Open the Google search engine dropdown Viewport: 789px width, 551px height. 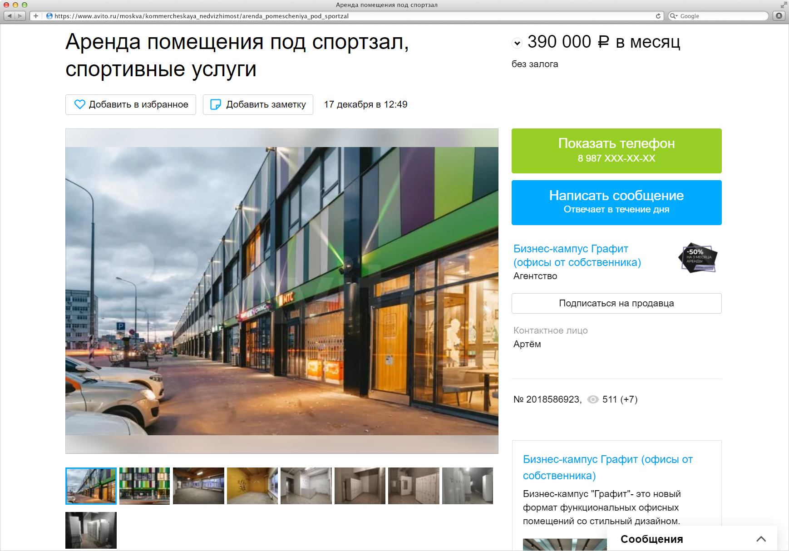[x=674, y=16]
